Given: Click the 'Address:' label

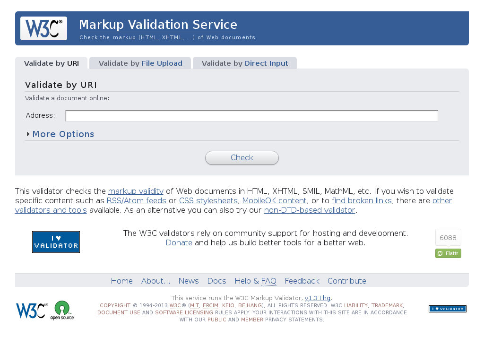Looking at the screenshot, I should [x=41, y=115].
